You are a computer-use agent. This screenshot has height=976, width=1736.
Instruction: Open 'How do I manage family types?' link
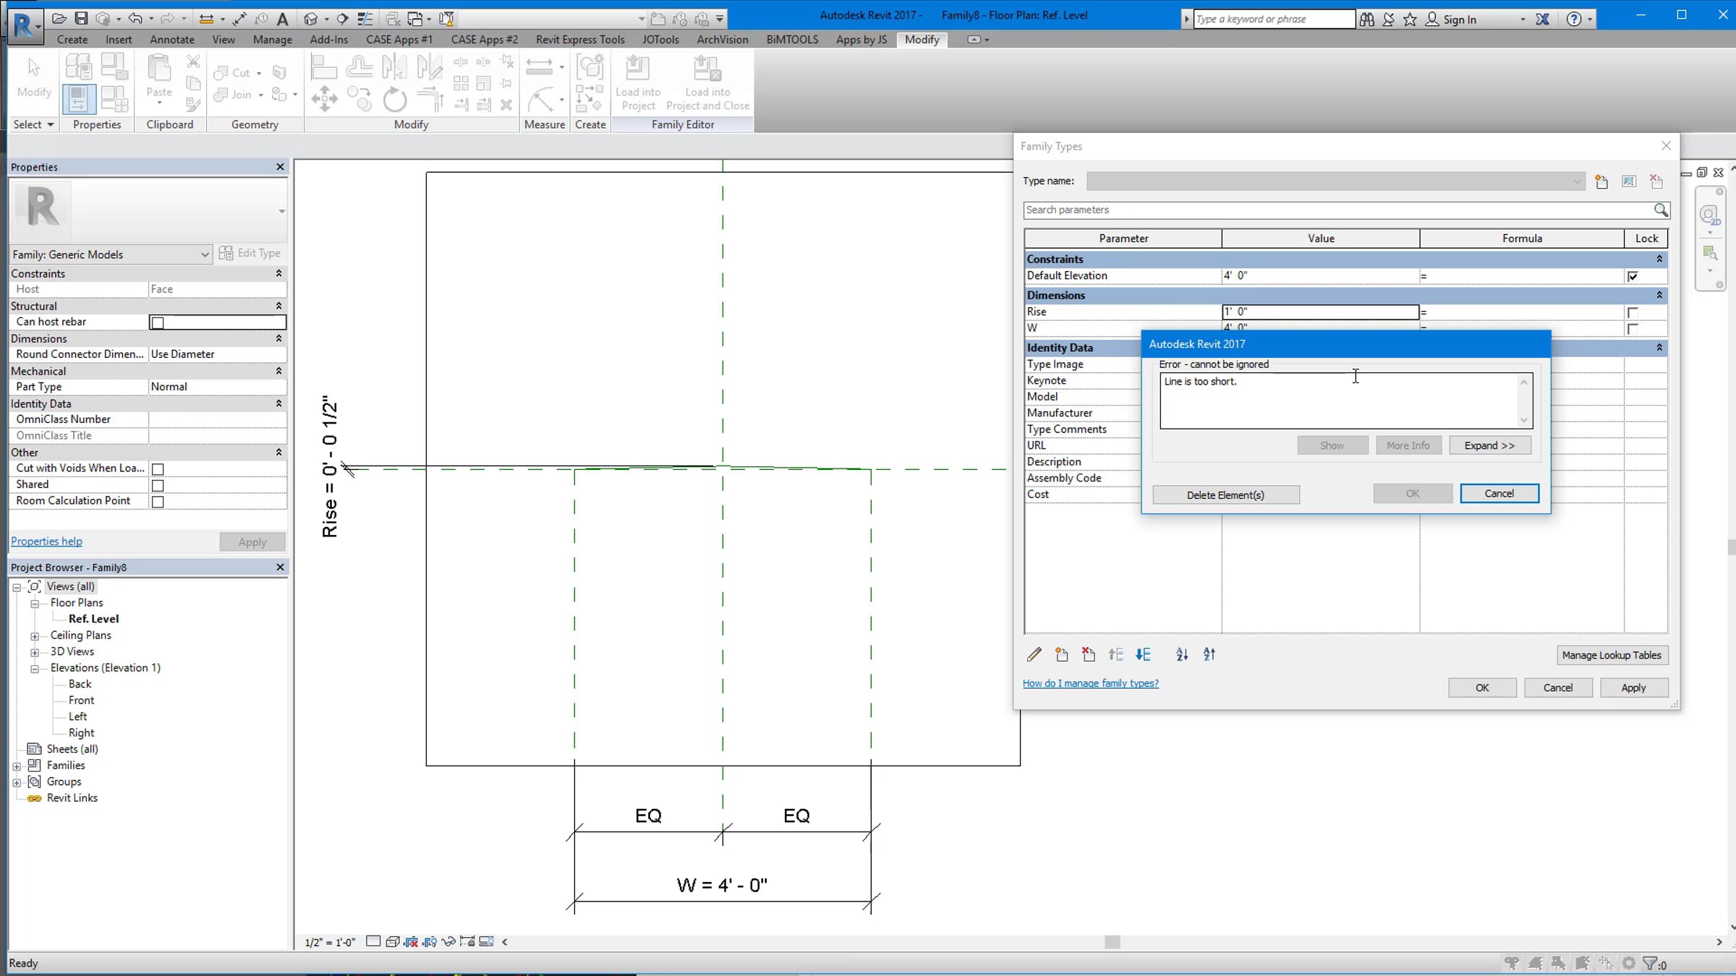pyautogui.click(x=1091, y=683)
